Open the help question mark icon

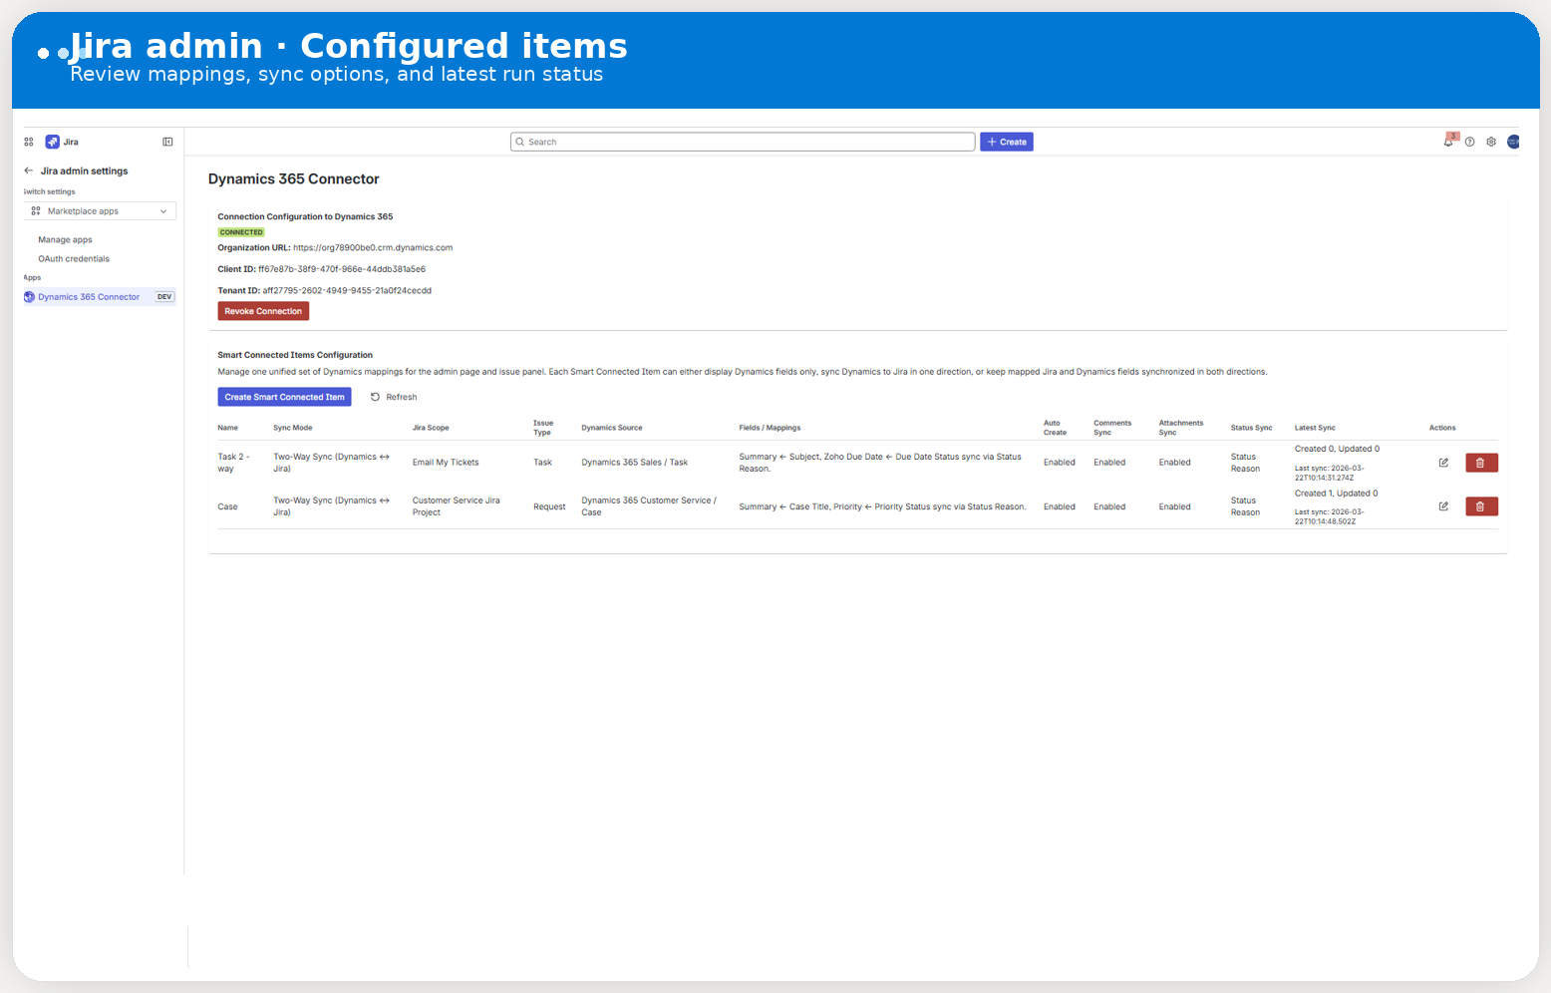(1469, 142)
